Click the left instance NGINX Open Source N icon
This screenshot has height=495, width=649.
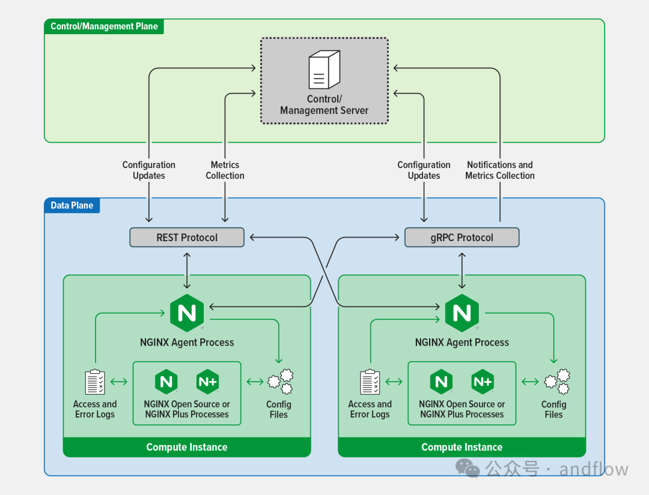click(x=166, y=382)
